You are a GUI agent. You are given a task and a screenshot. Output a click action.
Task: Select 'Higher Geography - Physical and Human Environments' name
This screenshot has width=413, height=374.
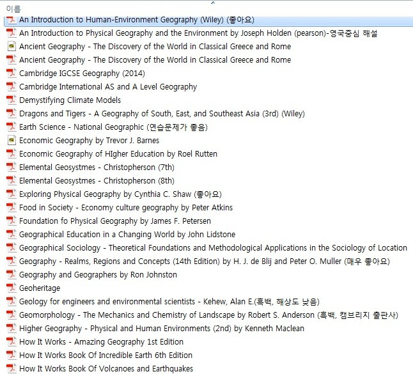click(162, 329)
